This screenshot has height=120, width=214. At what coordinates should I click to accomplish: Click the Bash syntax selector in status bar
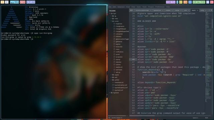[207, 118]
